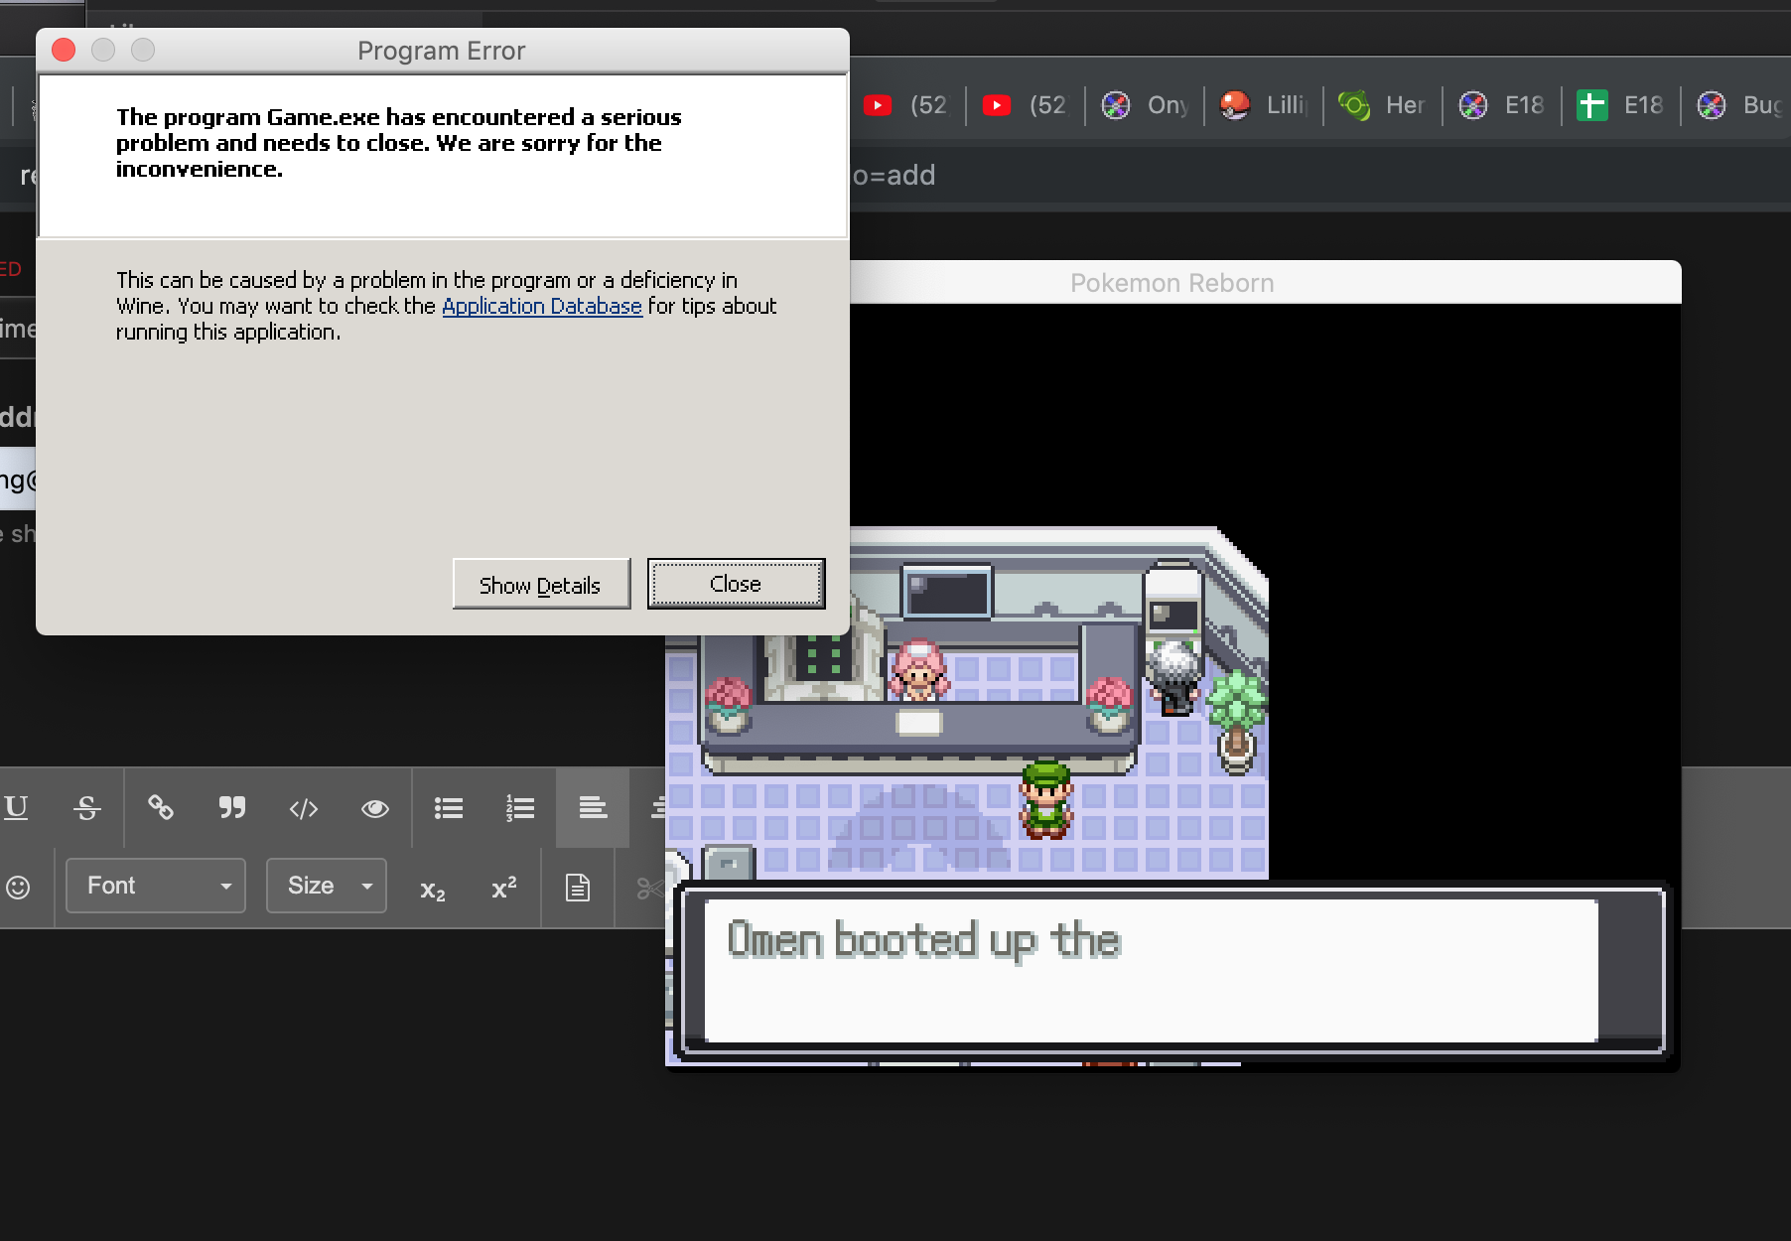Apply strikethrough formatting
The width and height of the screenshot is (1791, 1241).
87,808
